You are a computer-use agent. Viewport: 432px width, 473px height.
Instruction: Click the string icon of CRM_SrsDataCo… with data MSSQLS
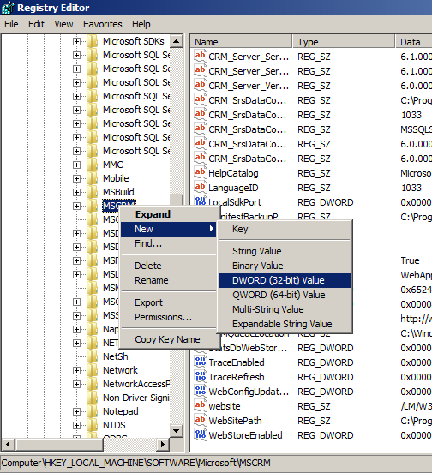[x=201, y=129]
